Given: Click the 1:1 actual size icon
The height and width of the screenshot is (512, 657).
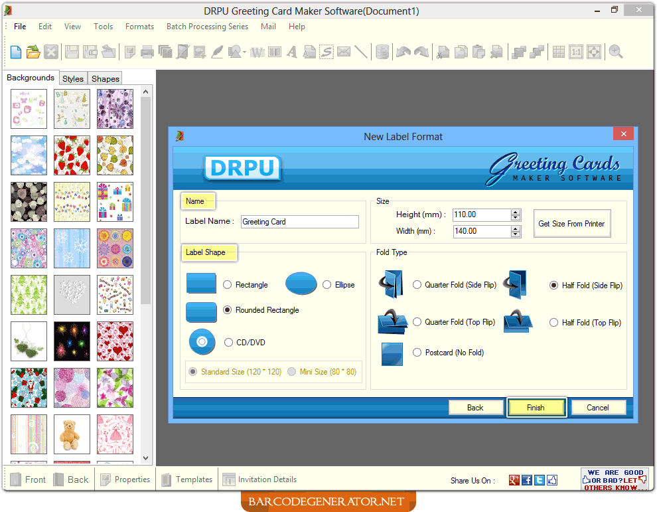Looking at the screenshot, I should tap(575, 52).
